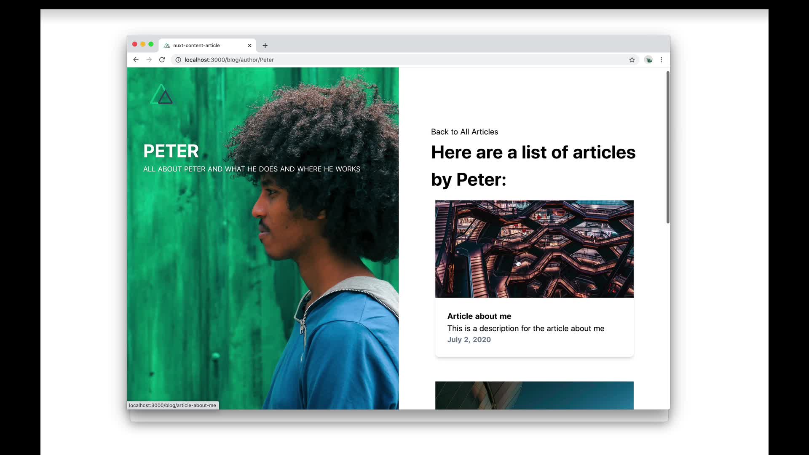Open the browser profile avatar
The image size is (809, 455).
click(x=648, y=60)
